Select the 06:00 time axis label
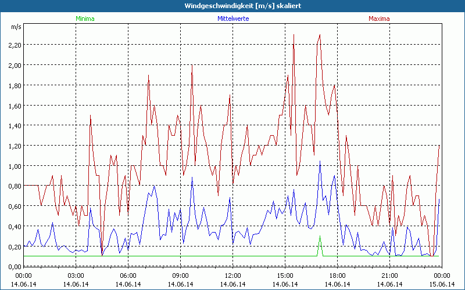Image resolution: width=465 pixels, height=290 pixels. 128,275
